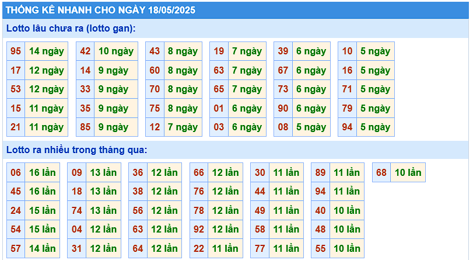The width and height of the screenshot is (473, 260).
Task: Select number 43 in the gan list
Action: (x=155, y=51)
